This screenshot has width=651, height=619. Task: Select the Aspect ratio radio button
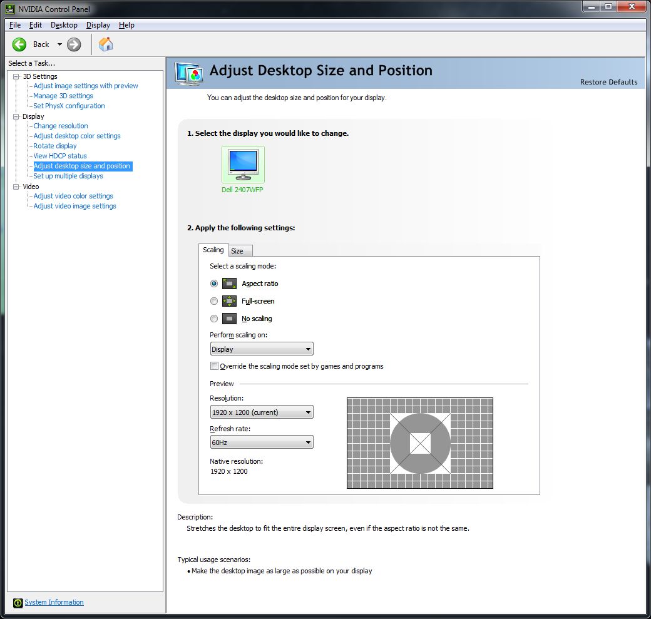coord(214,284)
